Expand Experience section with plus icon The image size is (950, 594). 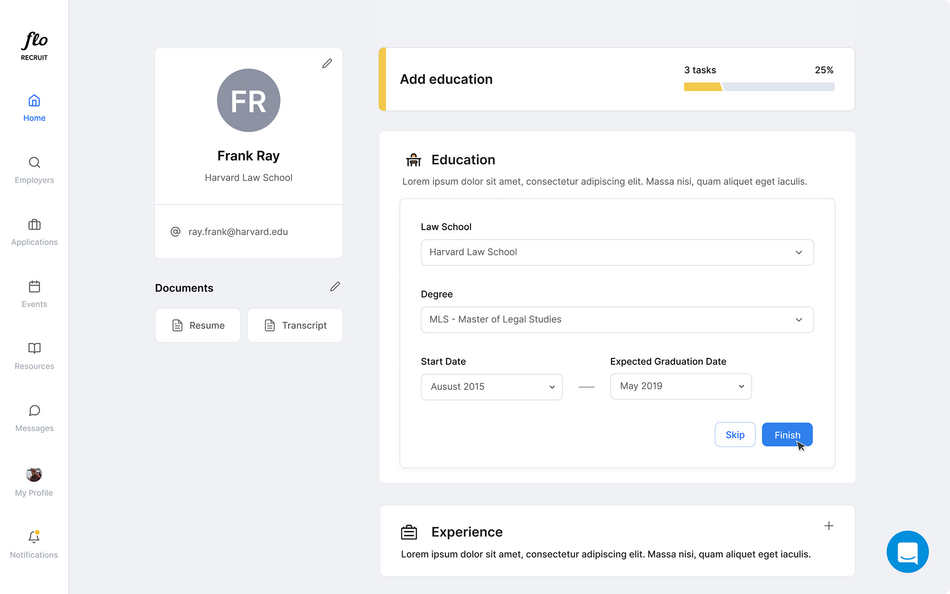pos(829,526)
